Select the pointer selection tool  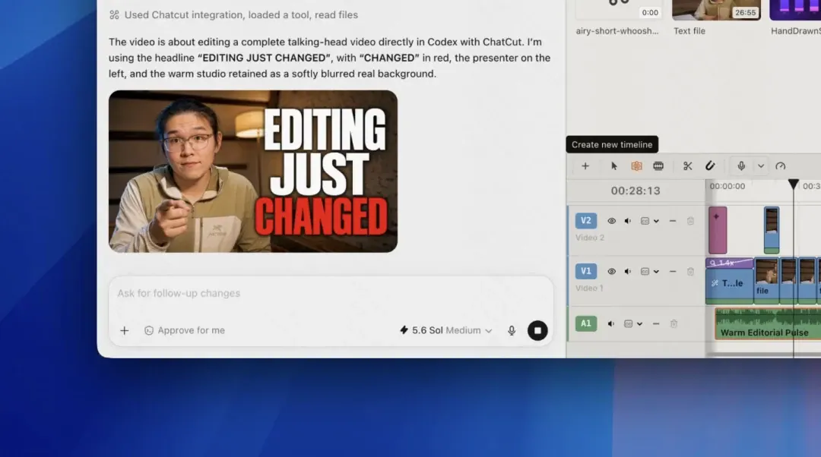[614, 166]
